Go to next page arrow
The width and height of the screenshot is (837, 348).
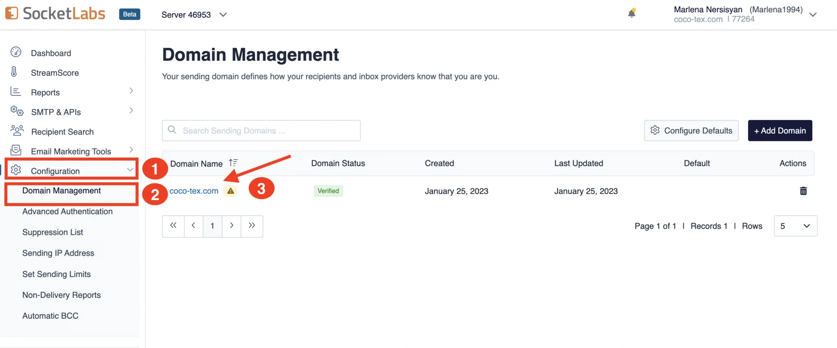click(231, 225)
